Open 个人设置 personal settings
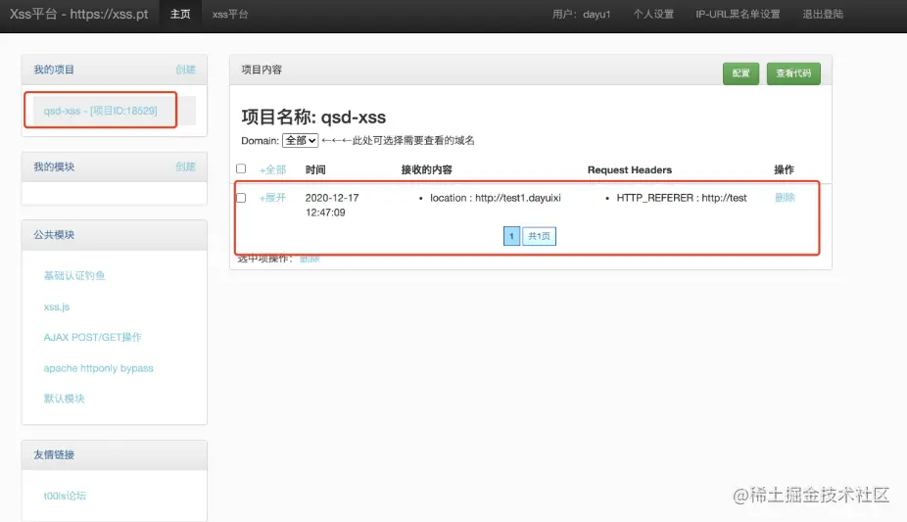The width and height of the screenshot is (907, 522). click(653, 14)
